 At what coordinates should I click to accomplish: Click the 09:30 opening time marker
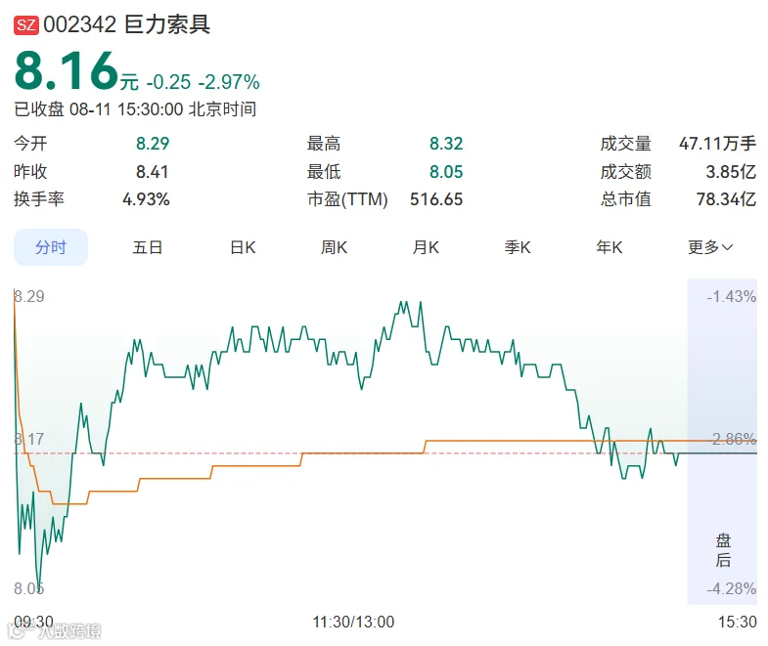tap(33, 622)
